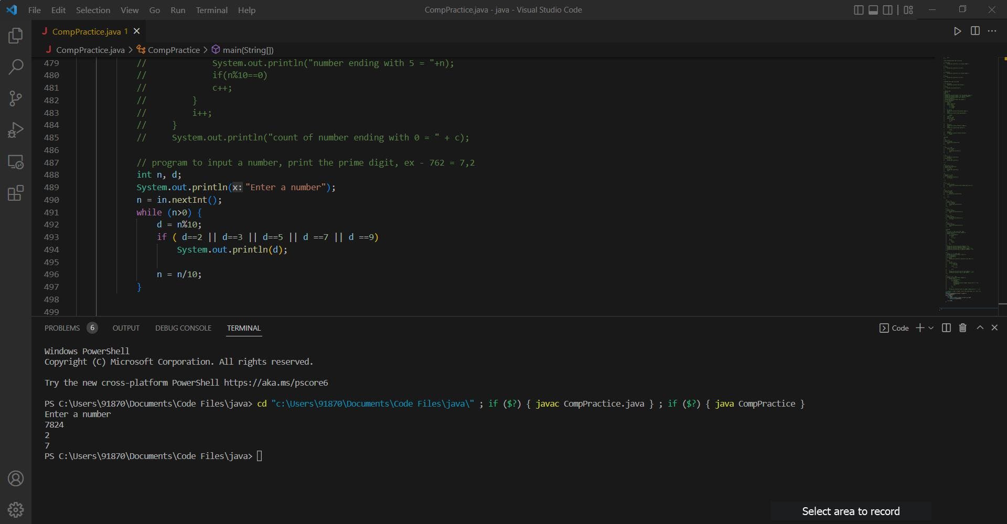Toggle the secondary side bar layout
1007x524 pixels.
click(888, 10)
